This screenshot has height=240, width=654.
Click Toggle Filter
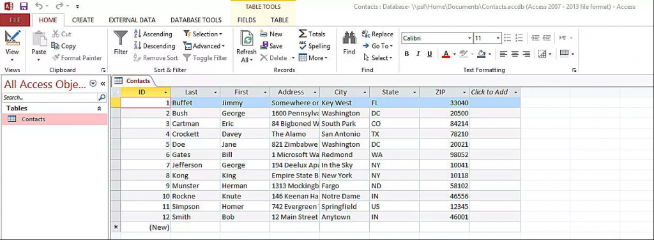click(x=206, y=58)
